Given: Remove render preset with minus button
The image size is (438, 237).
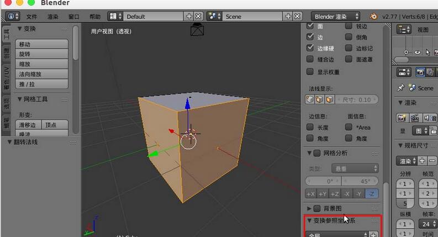Looking at the screenshot, I should pos(432,161).
